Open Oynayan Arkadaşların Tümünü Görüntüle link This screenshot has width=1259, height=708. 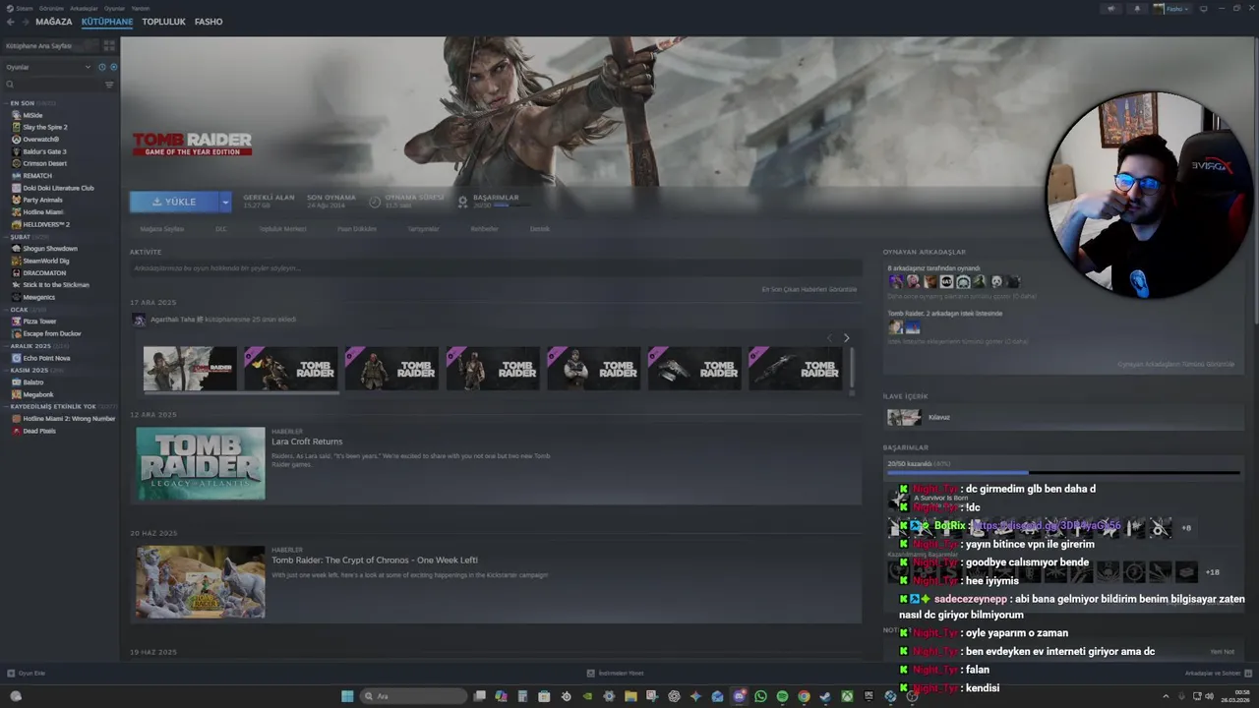[1175, 364]
